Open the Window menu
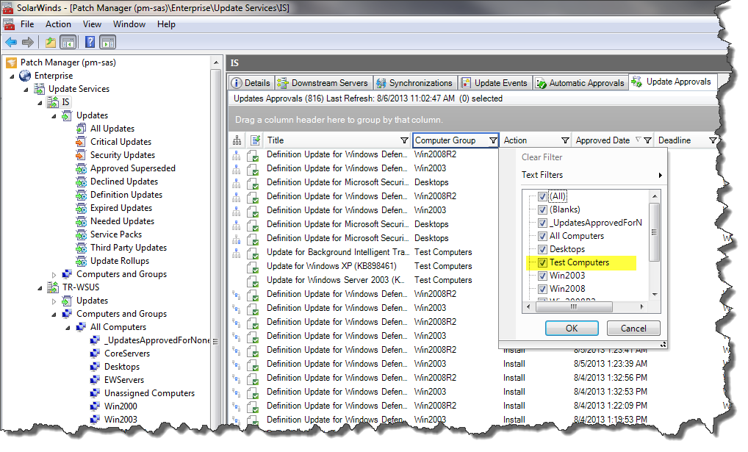The width and height of the screenshot is (748, 452). (129, 24)
